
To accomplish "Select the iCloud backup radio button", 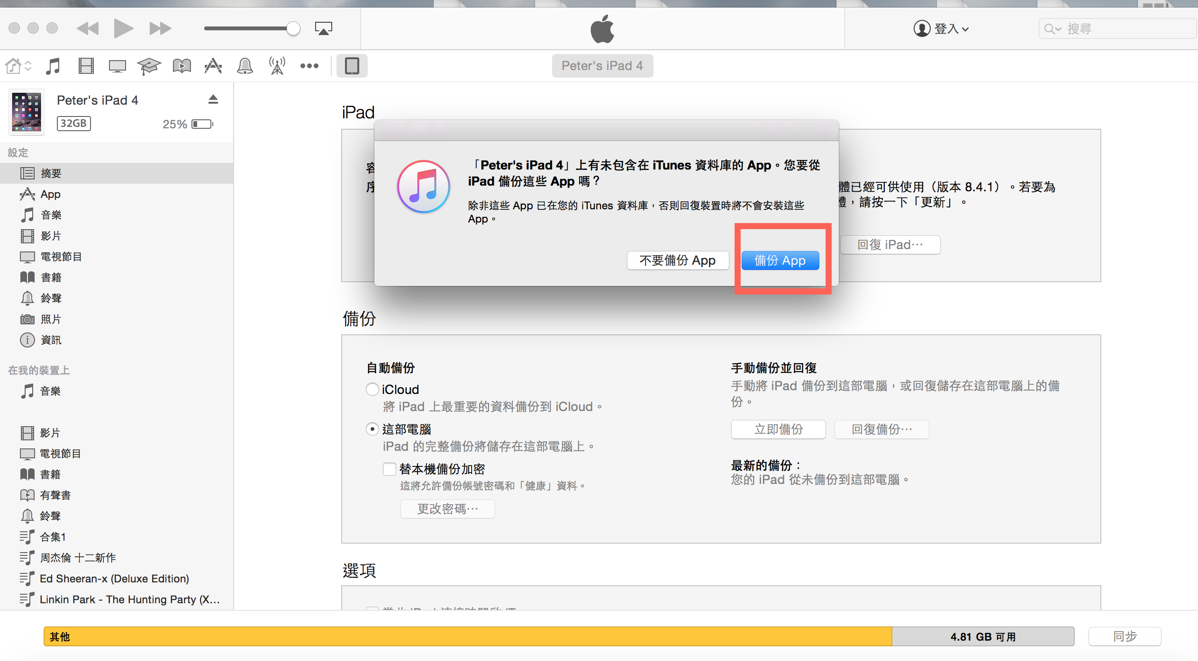I will (372, 389).
